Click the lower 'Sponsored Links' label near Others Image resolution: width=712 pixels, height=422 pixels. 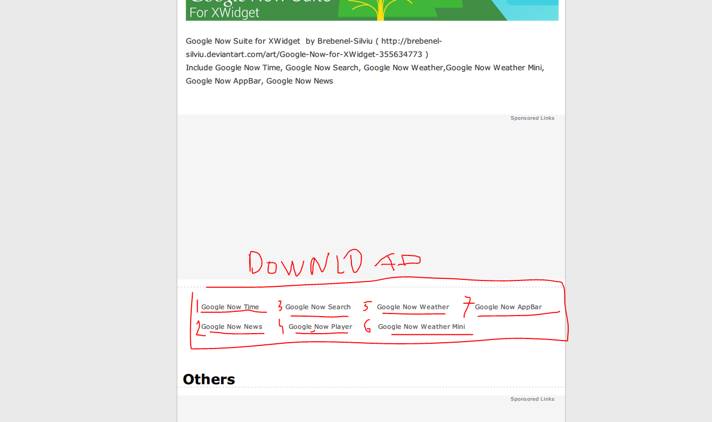coord(532,399)
